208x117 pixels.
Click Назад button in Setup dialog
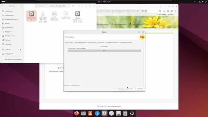tap(120, 89)
